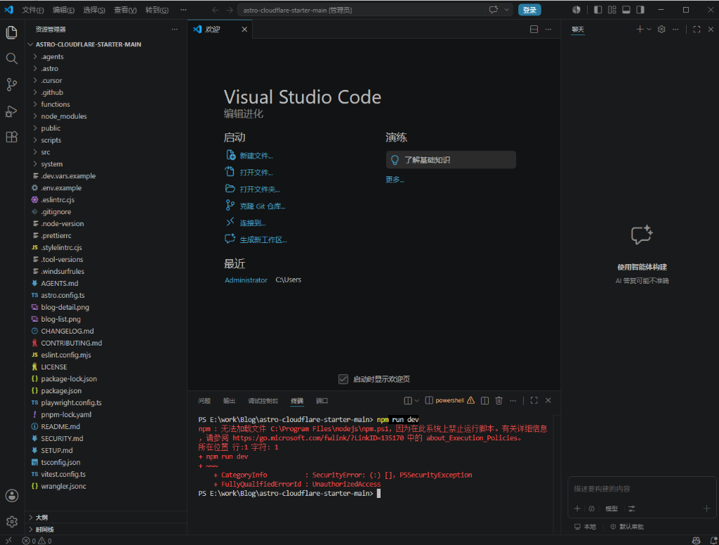
Task: Maximize the terminal panel size
Action: click(534, 400)
